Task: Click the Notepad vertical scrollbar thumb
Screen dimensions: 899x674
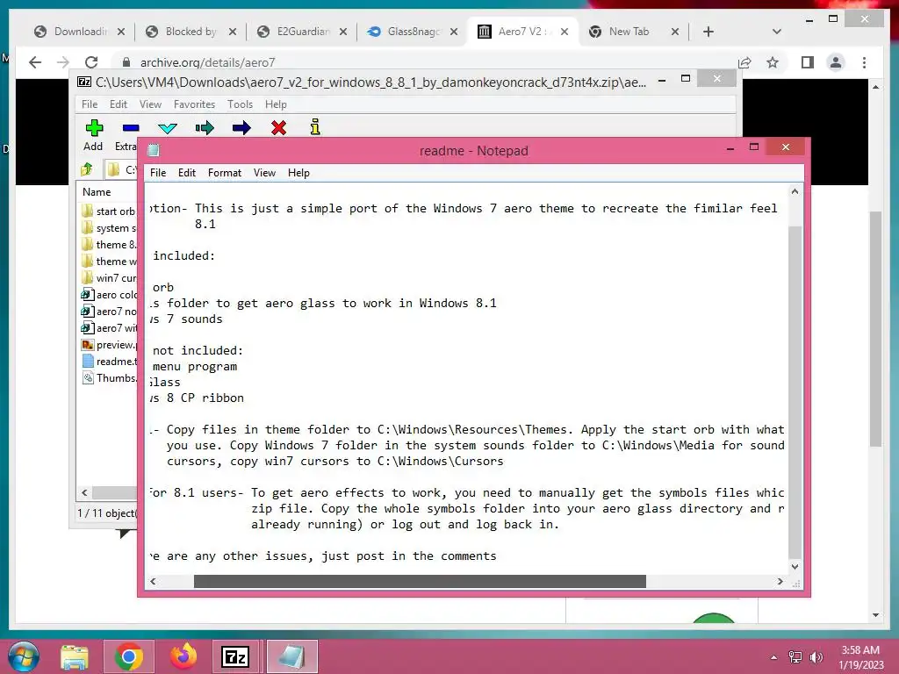Action: click(x=795, y=391)
